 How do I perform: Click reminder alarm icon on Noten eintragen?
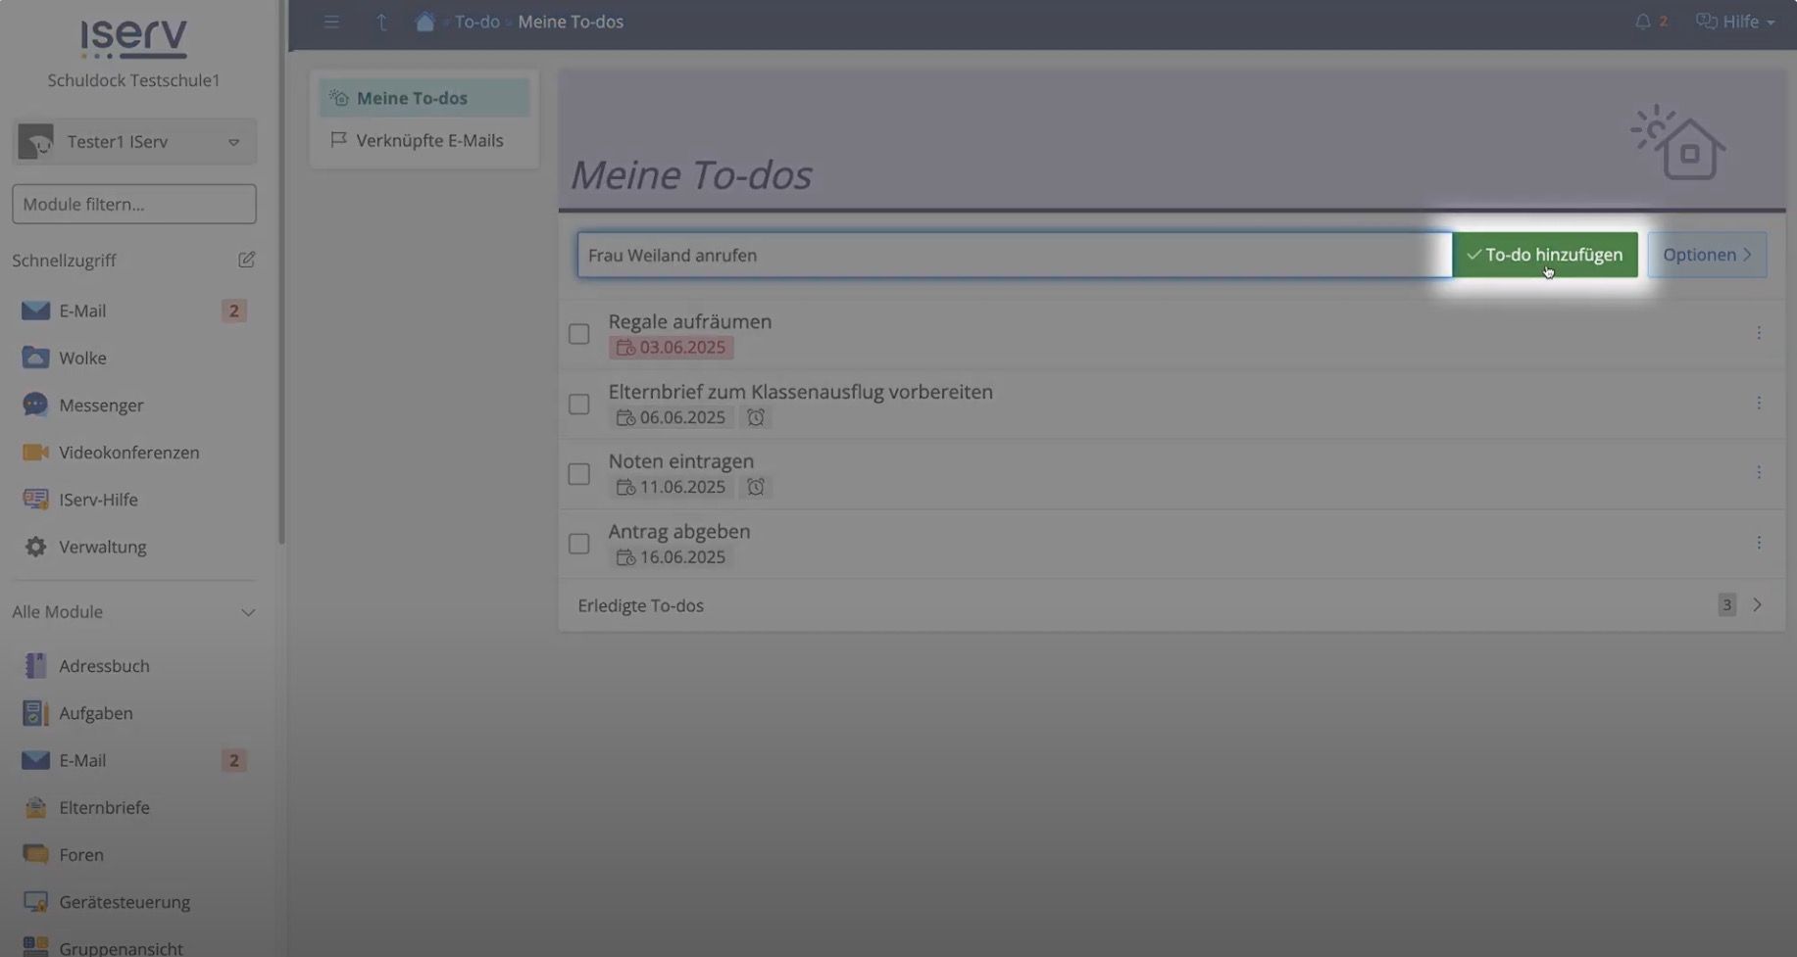coord(756,487)
